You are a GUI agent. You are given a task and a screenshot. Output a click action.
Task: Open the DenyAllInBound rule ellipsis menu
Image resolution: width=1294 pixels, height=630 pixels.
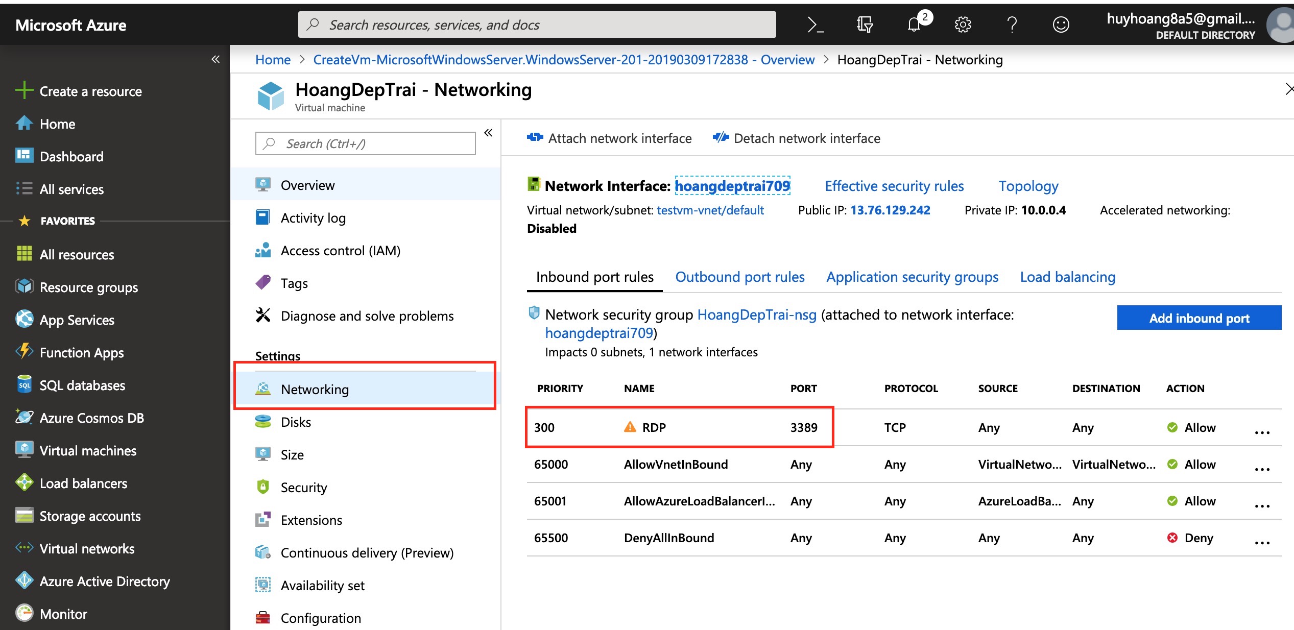tap(1262, 542)
